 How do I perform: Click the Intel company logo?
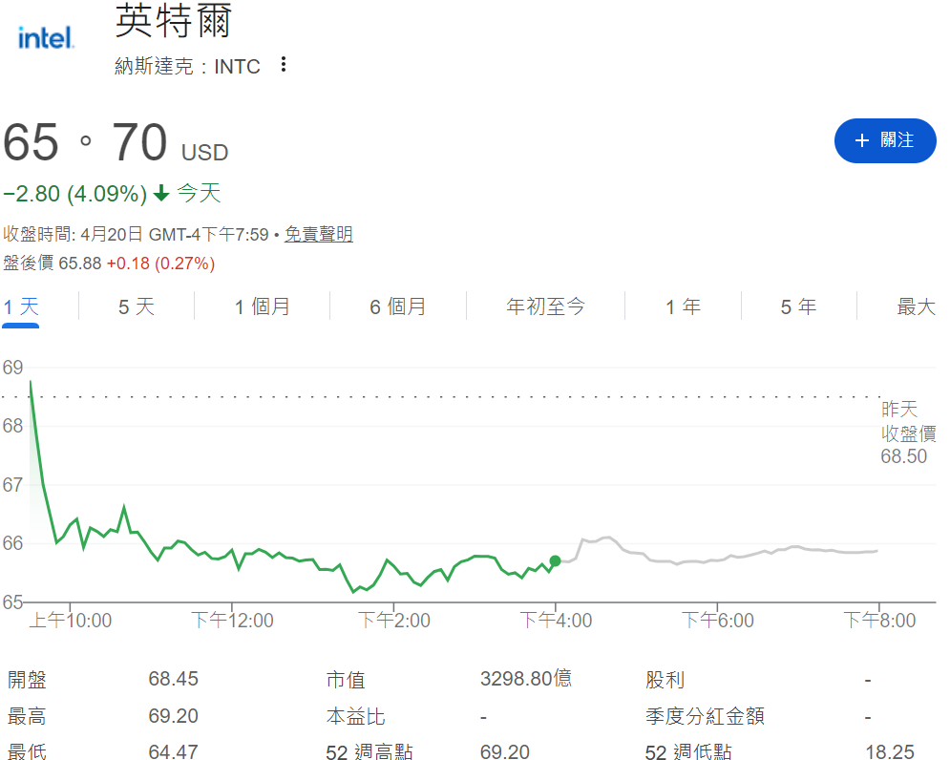click(44, 36)
